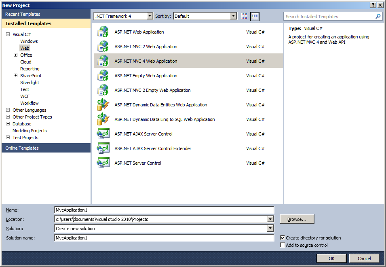Click the ASP.NET Empty Web Application icon

point(103,76)
